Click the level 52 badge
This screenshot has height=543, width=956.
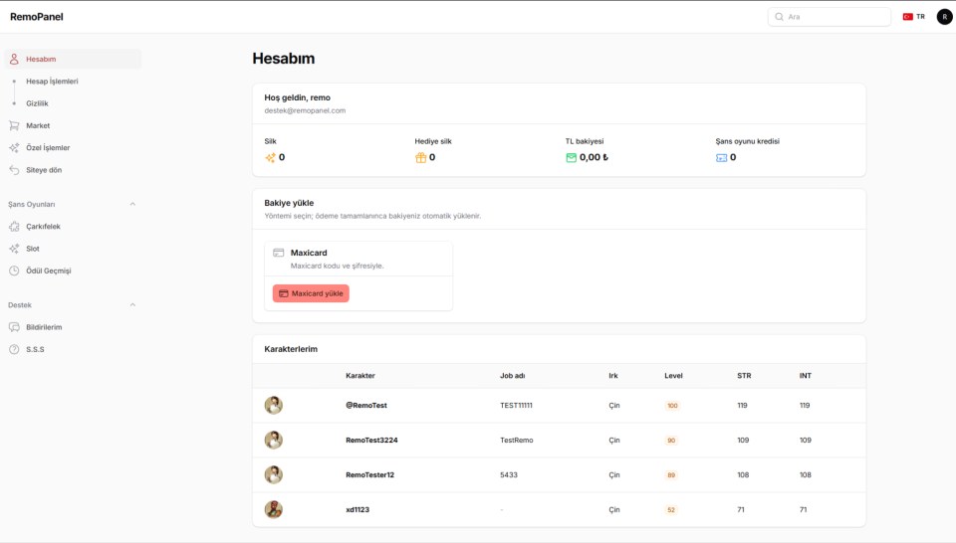click(x=670, y=509)
